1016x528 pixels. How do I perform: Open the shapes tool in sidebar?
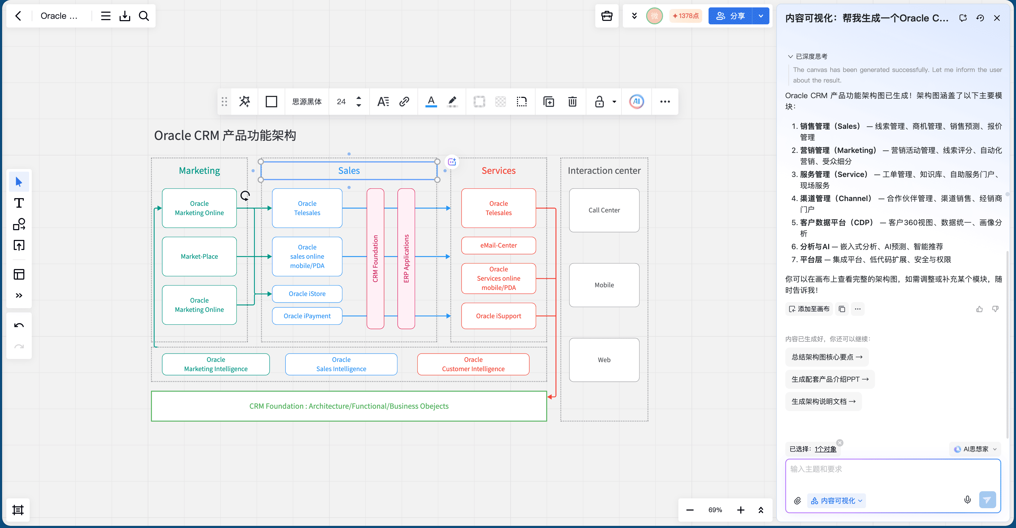click(19, 224)
